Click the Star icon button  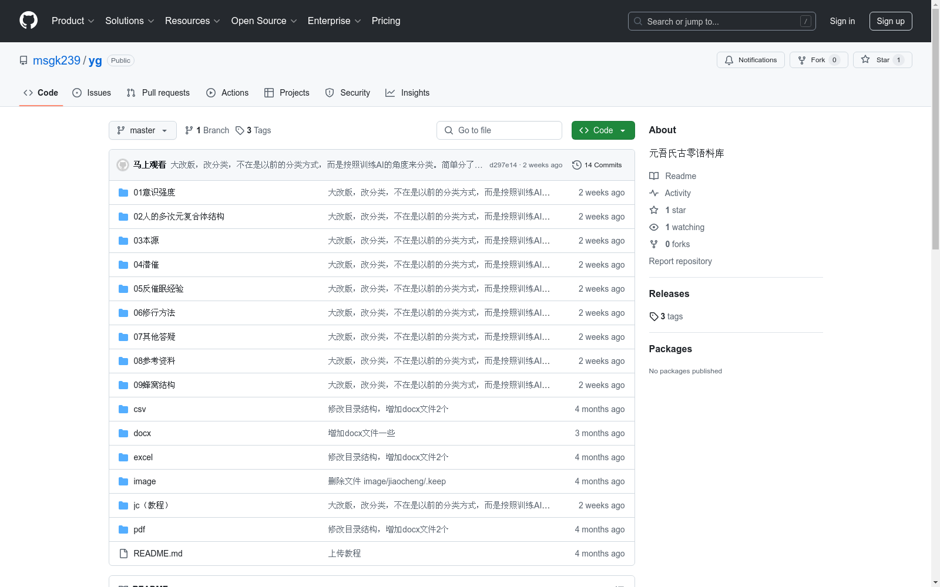tap(865, 59)
